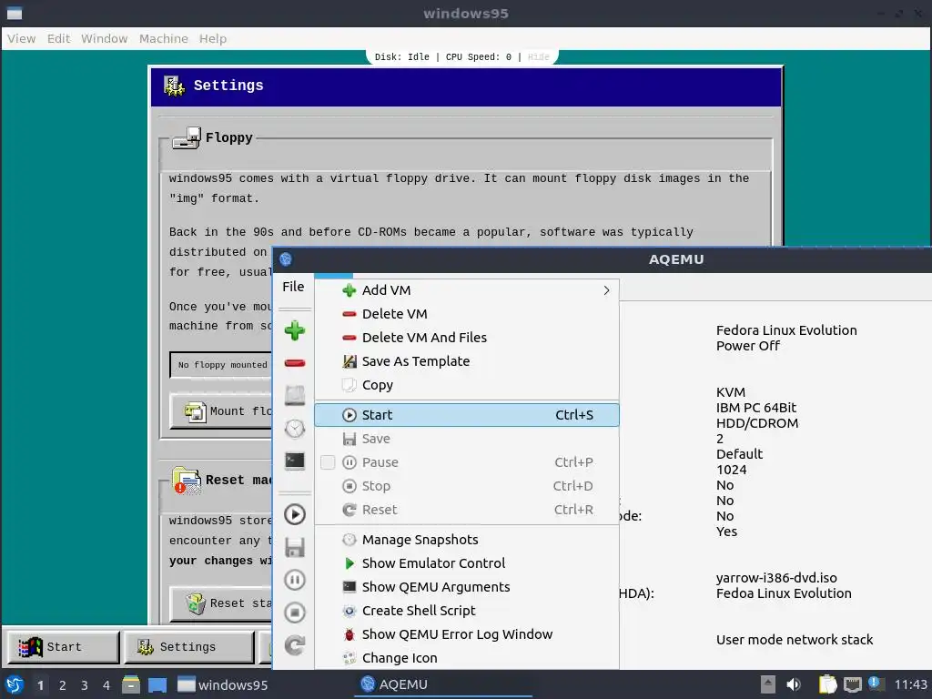Click the File menu in AQEMU

[x=293, y=287]
